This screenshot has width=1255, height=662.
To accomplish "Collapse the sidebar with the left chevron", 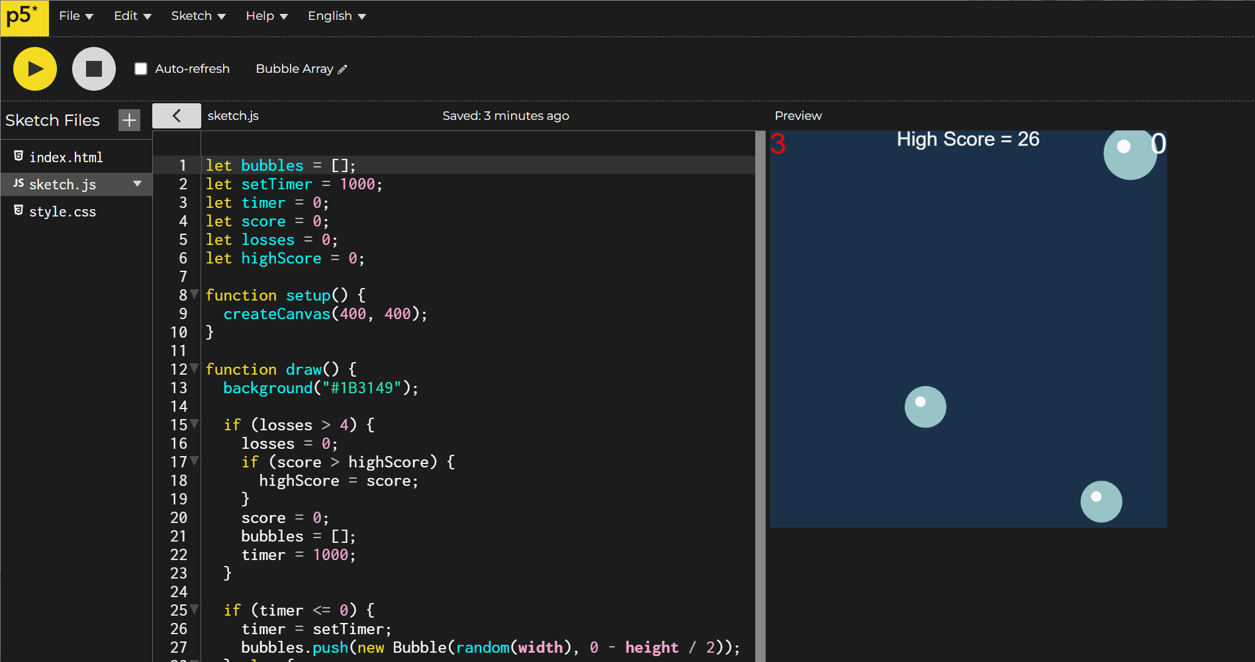I will click(x=176, y=116).
